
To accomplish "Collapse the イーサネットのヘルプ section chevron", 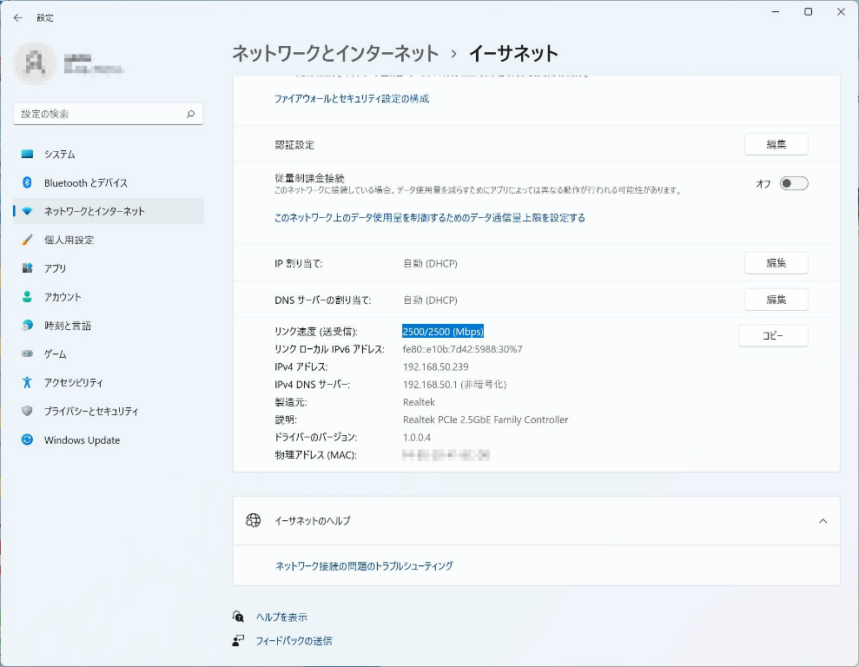I will [823, 521].
